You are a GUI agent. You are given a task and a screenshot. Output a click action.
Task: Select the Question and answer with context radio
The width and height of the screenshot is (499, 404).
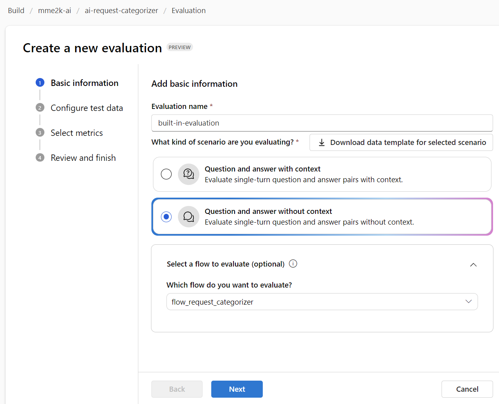pos(166,174)
